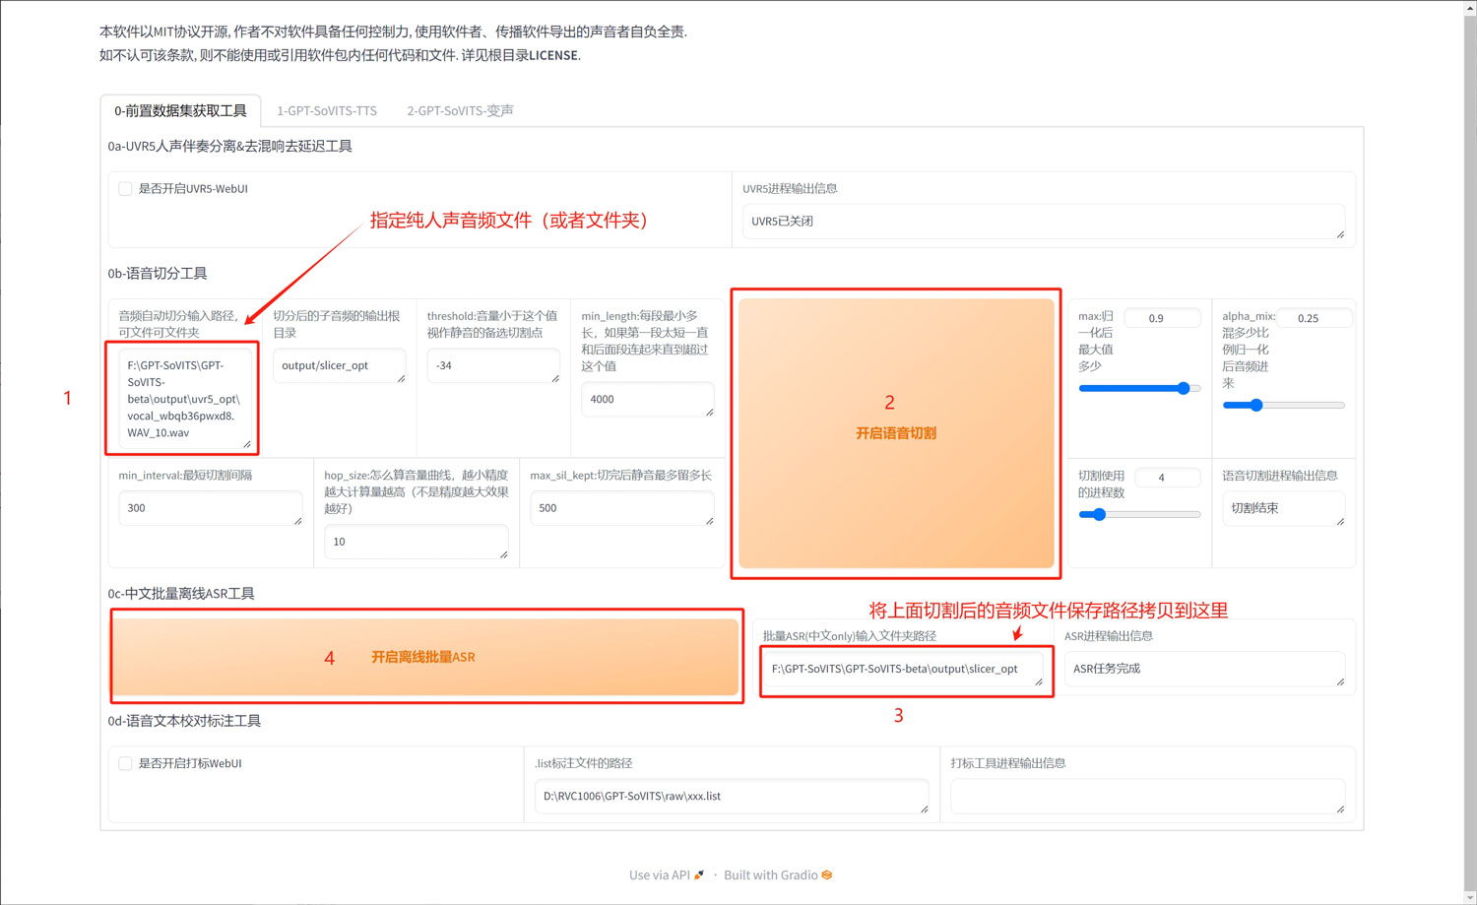This screenshot has height=905, width=1477.
Task: Enable the 是否开启UVR5-WebUI checkbox
Action: click(125, 188)
